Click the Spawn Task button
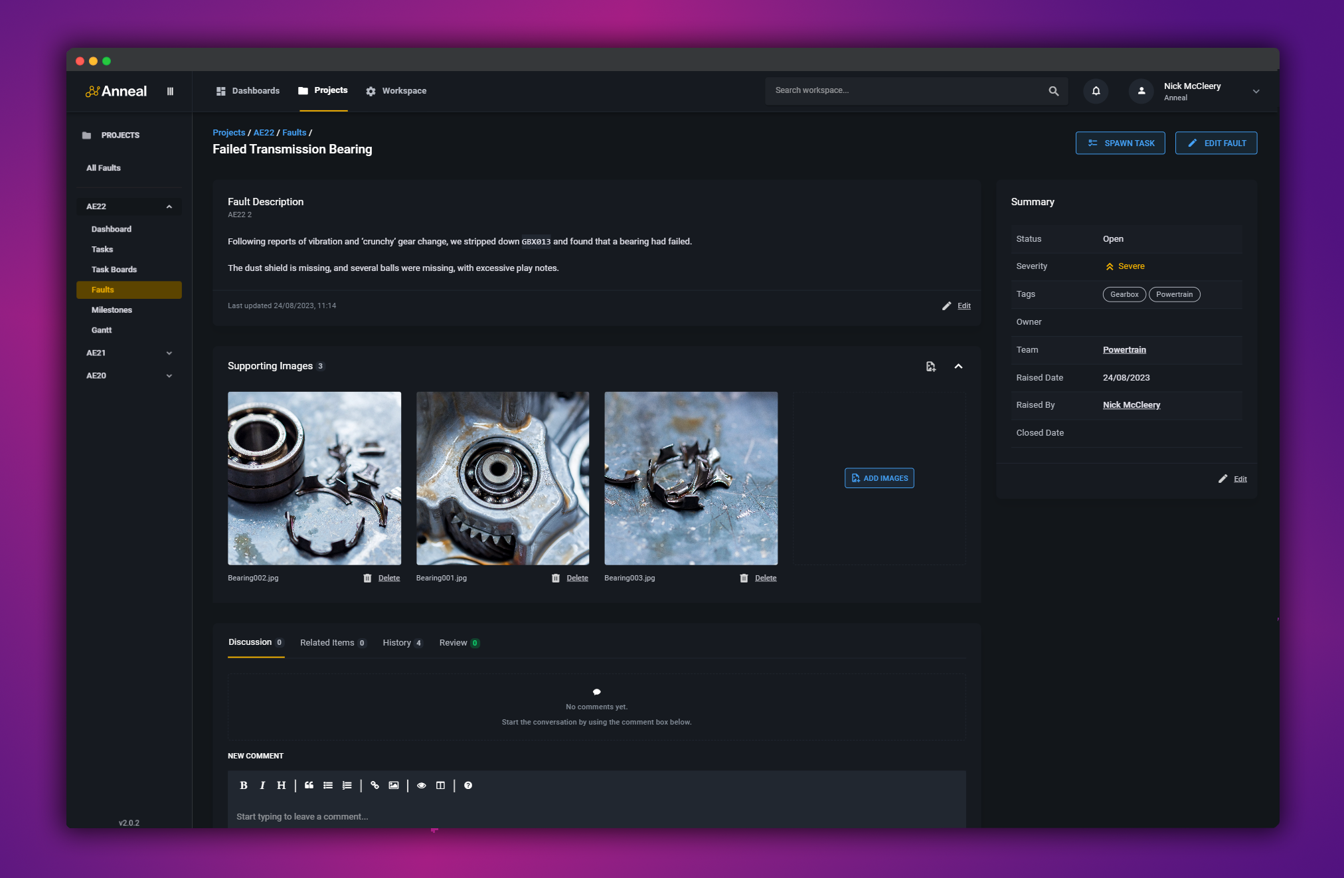The width and height of the screenshot is (1344, 878). pyautogui.click(x=1120, y=143)
